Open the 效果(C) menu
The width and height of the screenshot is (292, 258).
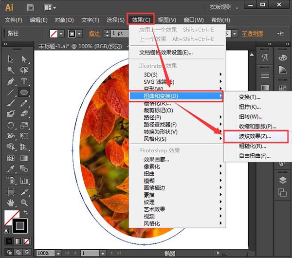pyautogui.click(x=141, y=19)
